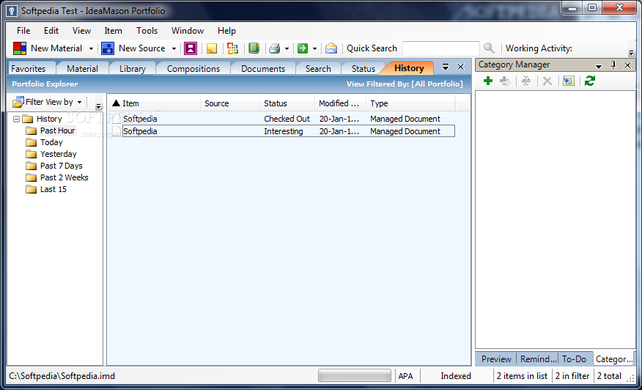The image size is (642, 390).
Task: Click the colored grid squares toolbar icon
Action: pos(232,48)
